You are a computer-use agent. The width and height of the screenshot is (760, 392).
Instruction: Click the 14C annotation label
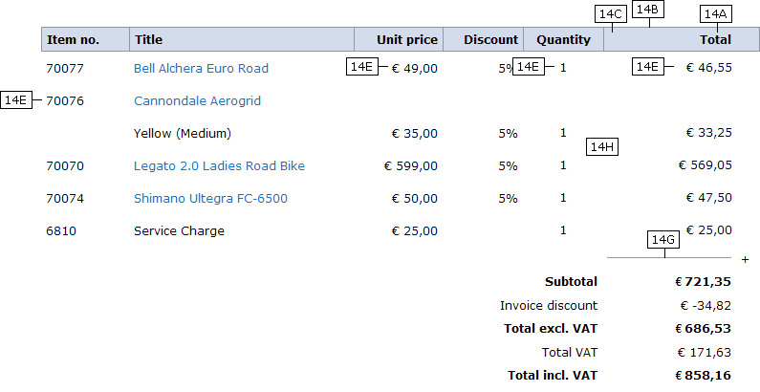pyautogui.click(x=611, y=14)
